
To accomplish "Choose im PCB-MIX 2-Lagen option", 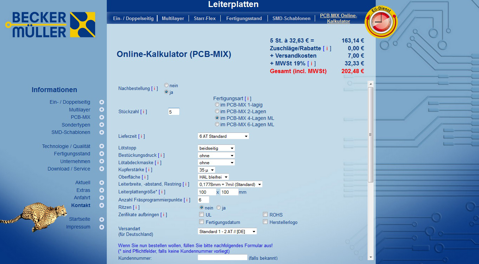I will (x=217, y=111).
